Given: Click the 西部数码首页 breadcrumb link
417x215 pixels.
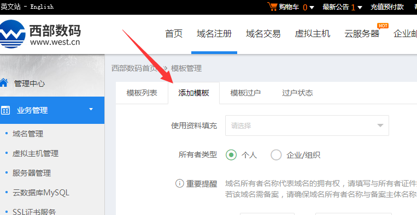Looking at the screenshot, I should [x=134, y=68].
